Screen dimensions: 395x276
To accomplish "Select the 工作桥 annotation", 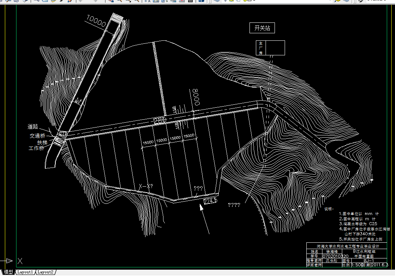I will pos(36,148).
